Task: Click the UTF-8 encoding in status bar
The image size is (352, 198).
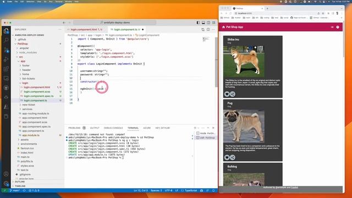Action: point(168,191)
